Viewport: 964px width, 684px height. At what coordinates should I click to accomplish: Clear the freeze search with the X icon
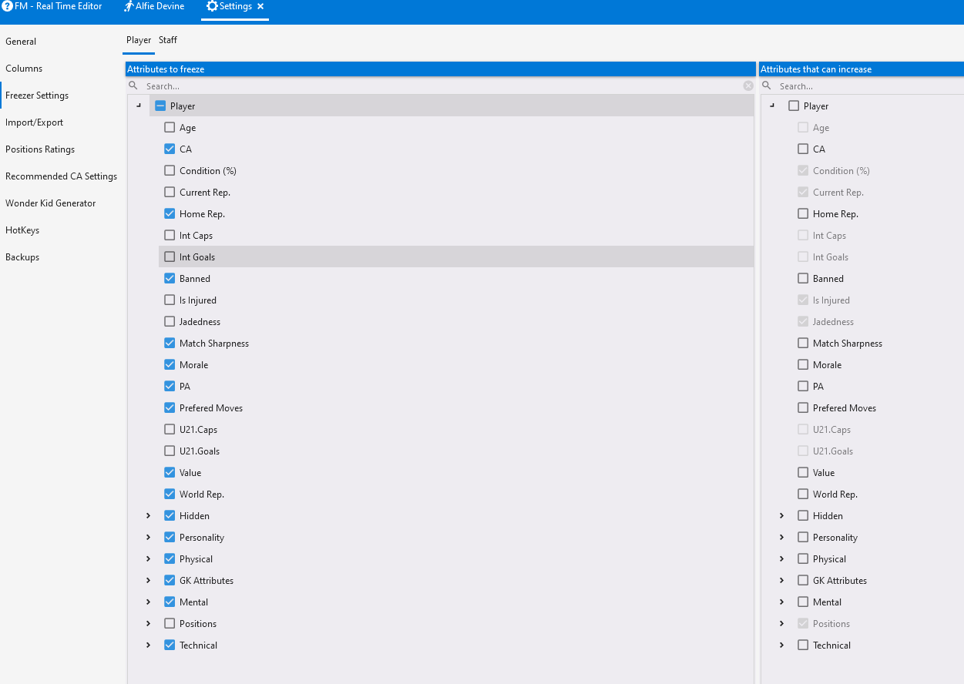coord(747,86)
